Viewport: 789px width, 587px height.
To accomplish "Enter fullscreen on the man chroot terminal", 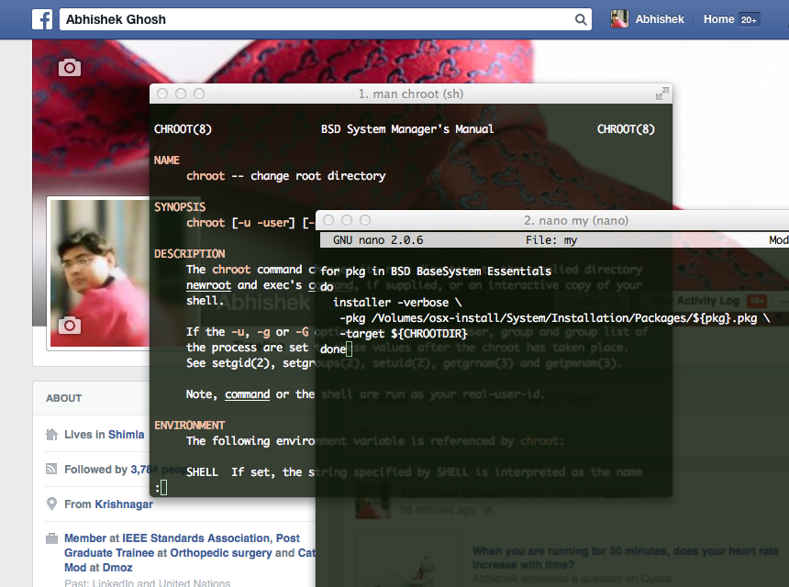I will 661,94.
